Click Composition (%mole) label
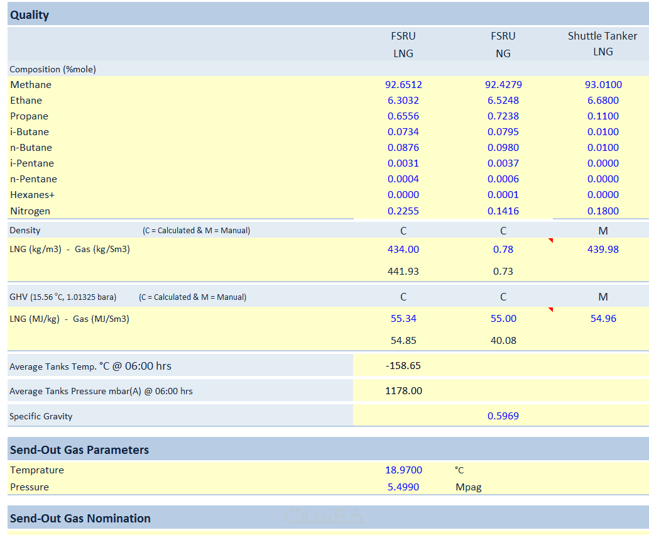 point(53,69)
